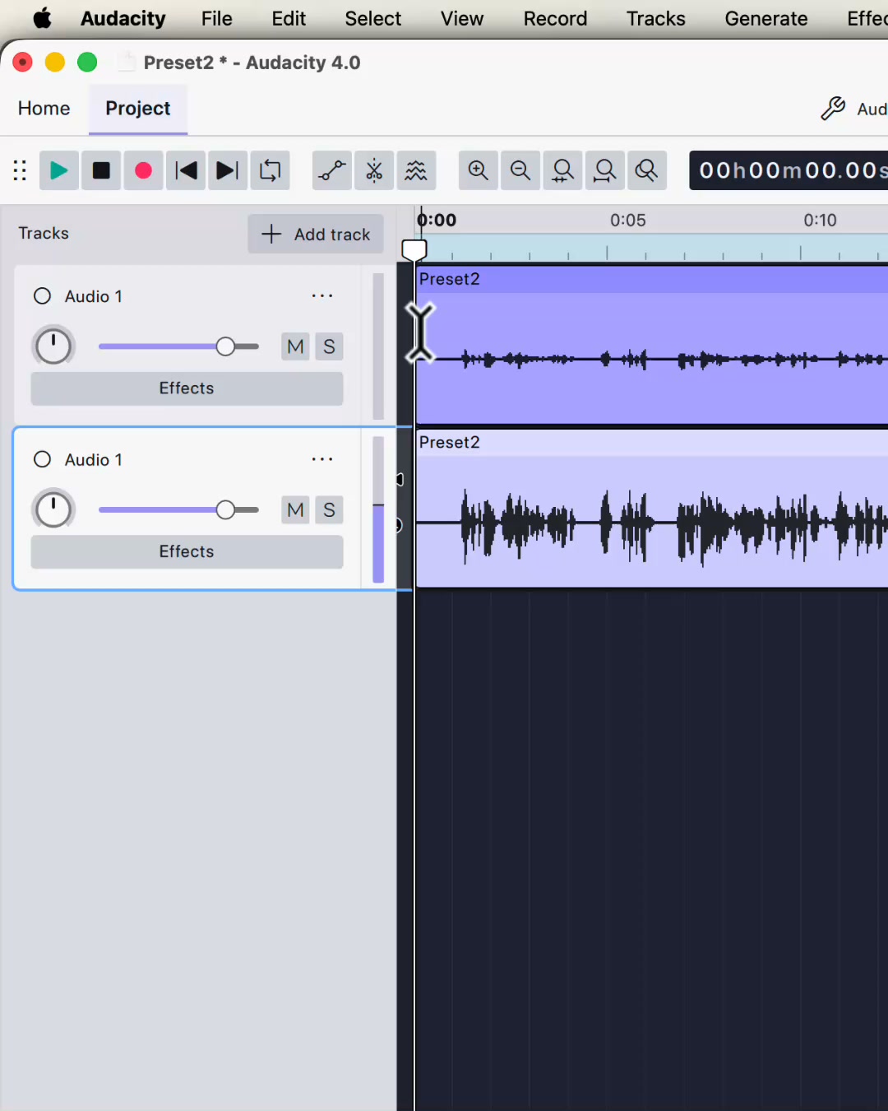Viewport: 888px width, 1111px height.
Task: Open the Edit menu
Action: 289,18
